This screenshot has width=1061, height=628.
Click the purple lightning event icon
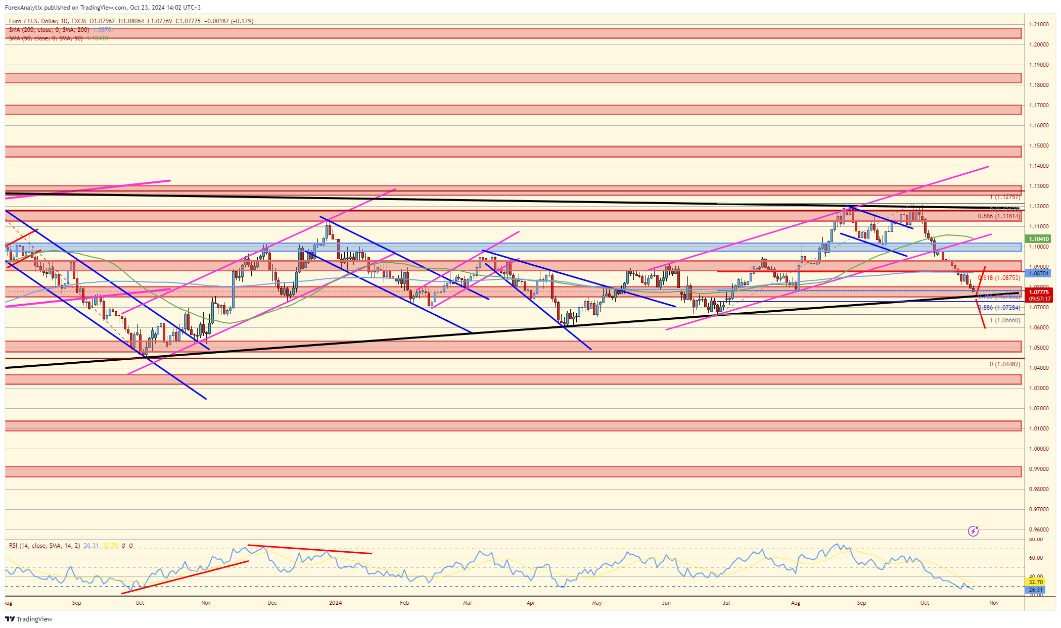pyautogui.click(x=973, y=531)
